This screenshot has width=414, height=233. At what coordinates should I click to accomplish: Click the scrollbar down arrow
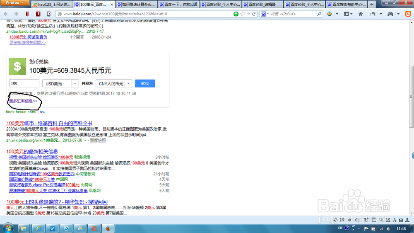click(412, 213)
